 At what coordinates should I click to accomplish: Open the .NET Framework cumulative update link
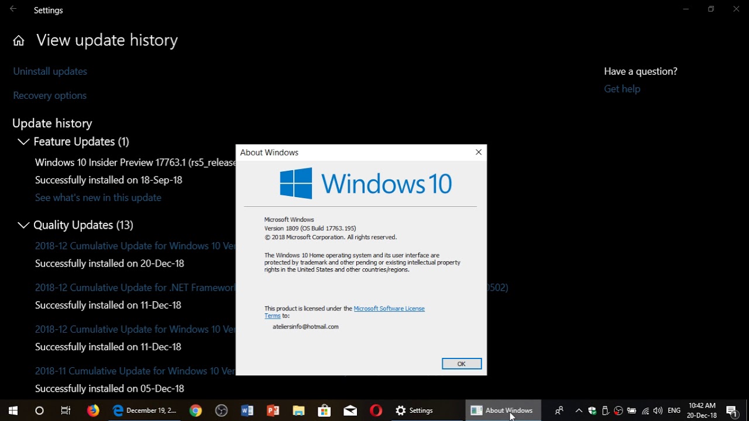point(135,288)
